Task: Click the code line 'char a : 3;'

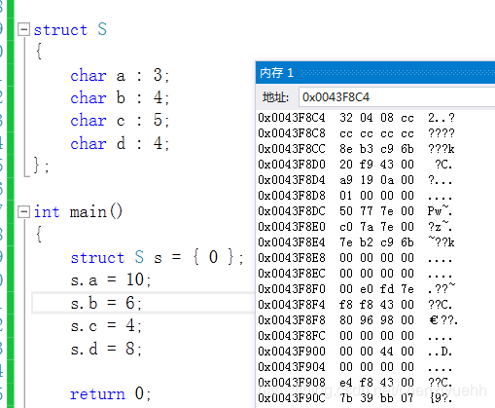Action: [120, 75]
